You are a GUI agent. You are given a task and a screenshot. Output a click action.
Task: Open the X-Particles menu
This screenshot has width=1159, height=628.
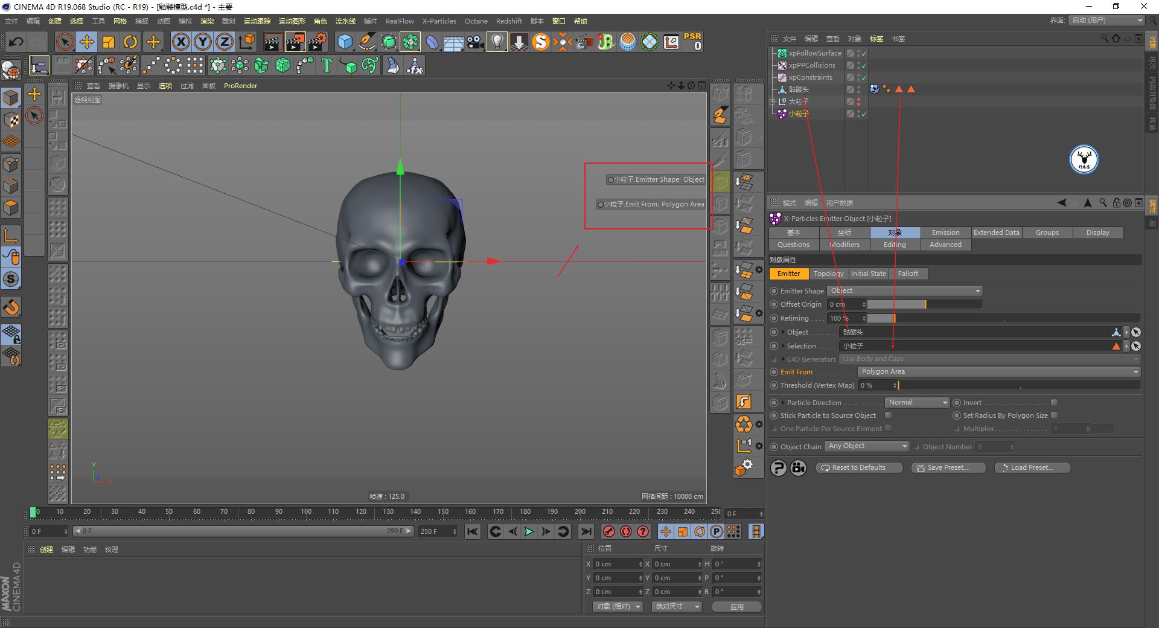pos(439,21)
